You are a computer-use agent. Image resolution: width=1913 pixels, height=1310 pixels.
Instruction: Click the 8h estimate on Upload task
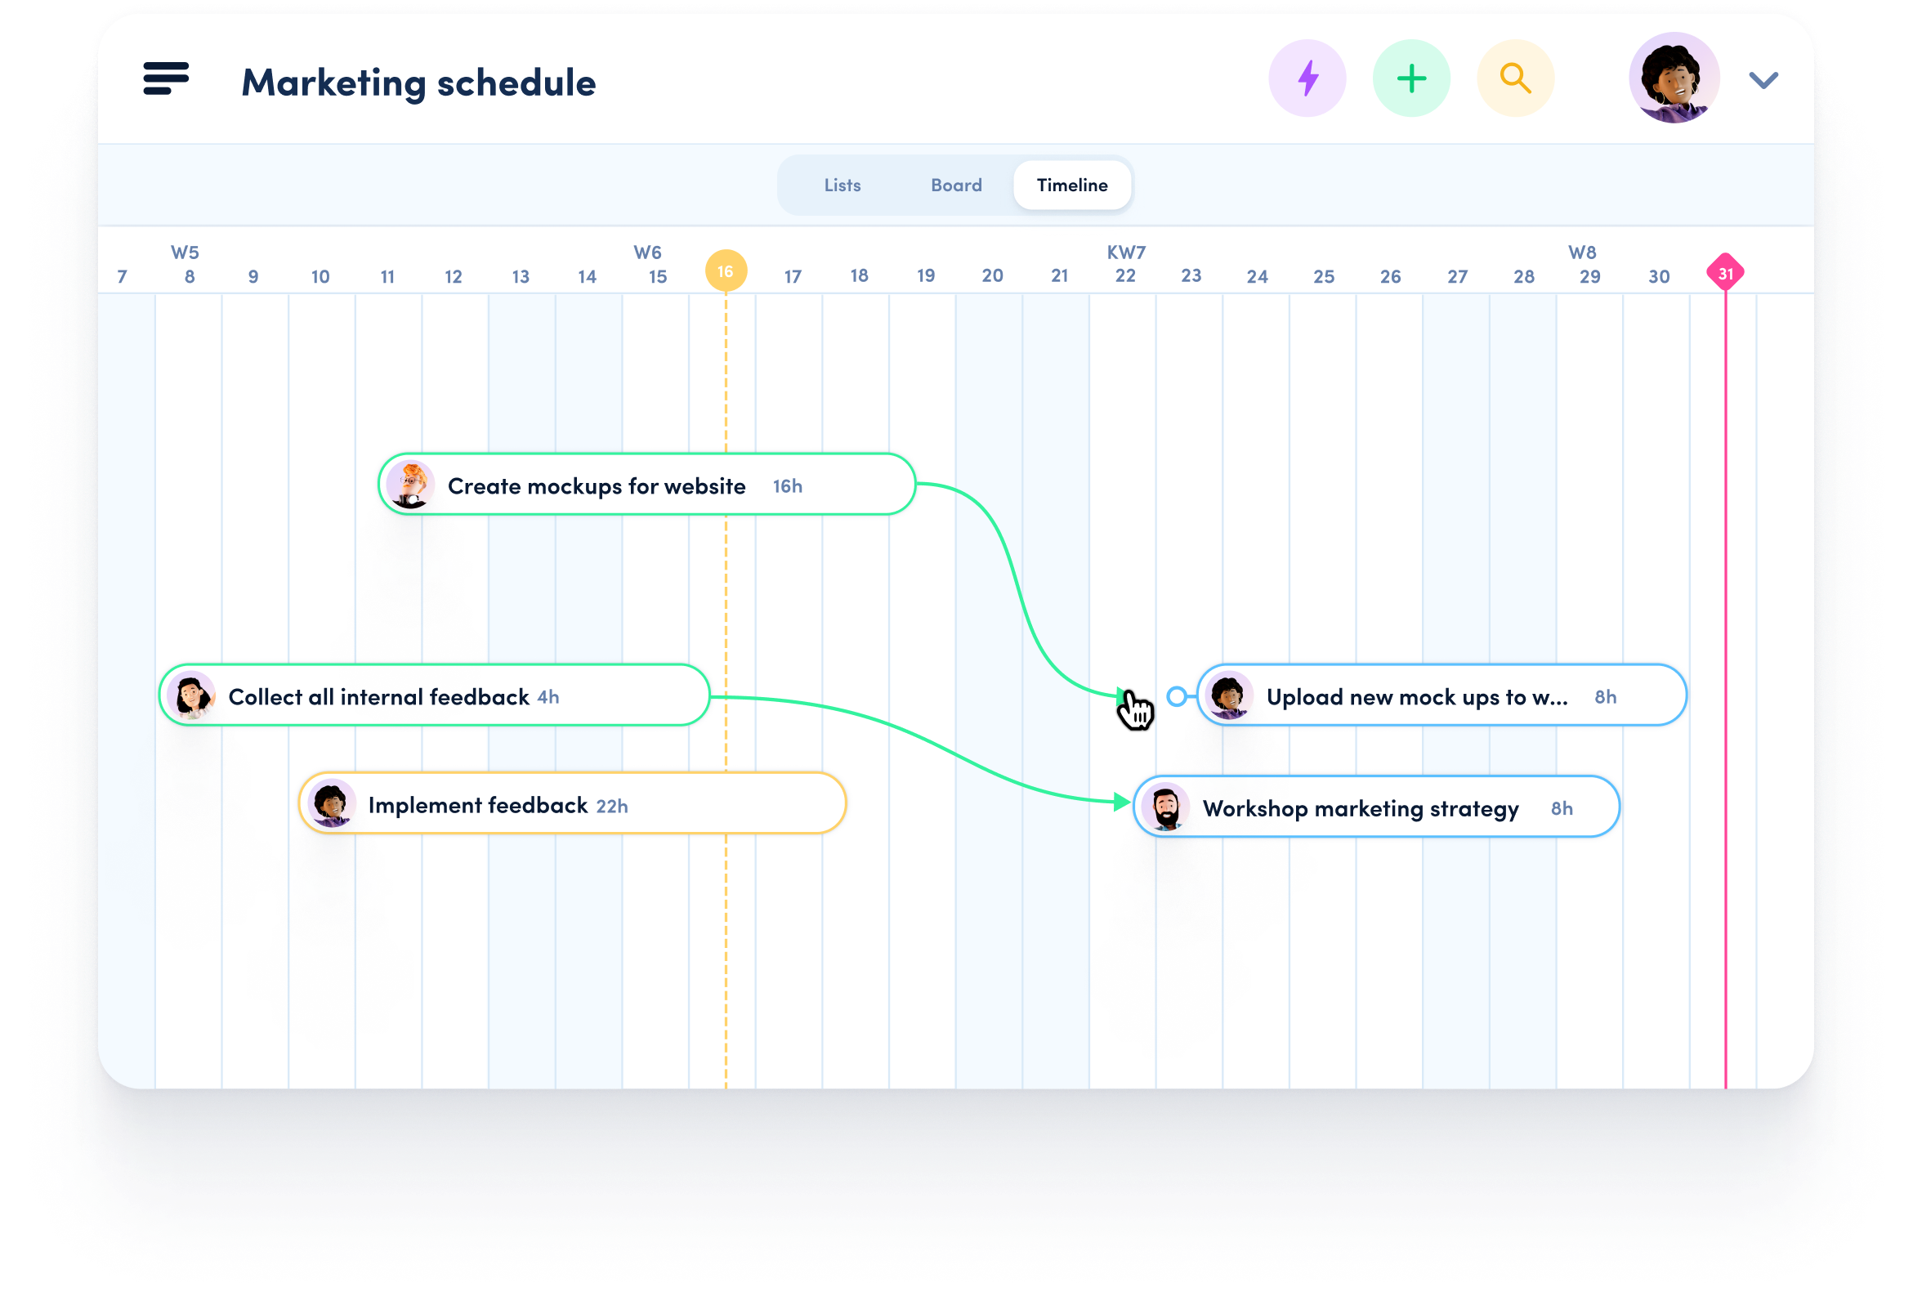1605,697
